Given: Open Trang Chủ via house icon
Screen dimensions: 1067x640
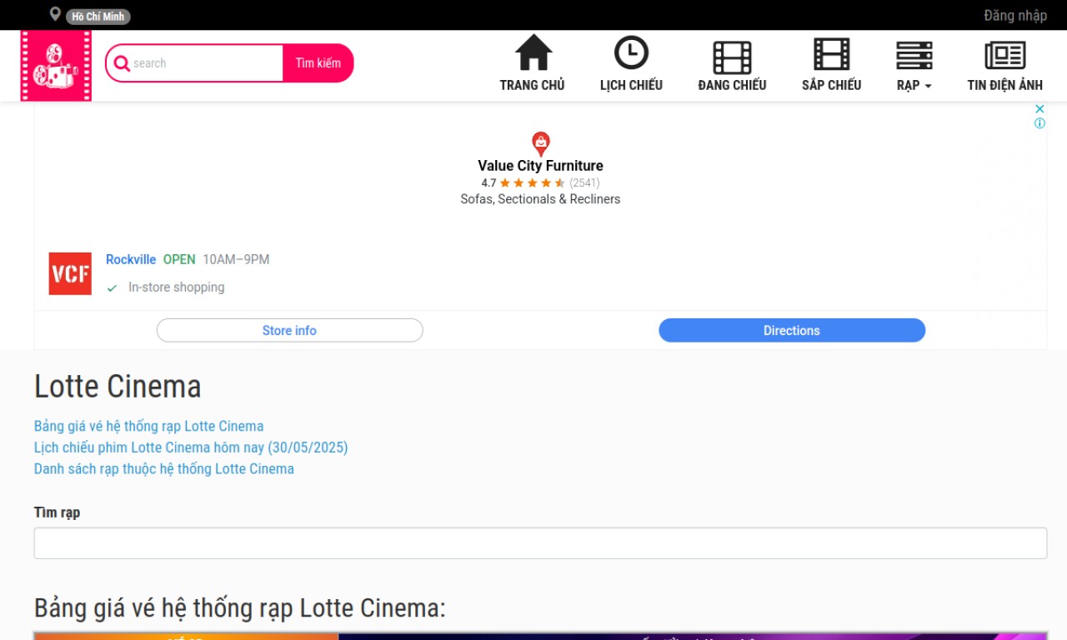Looking at the screenshot, I should tap(533, 52).
